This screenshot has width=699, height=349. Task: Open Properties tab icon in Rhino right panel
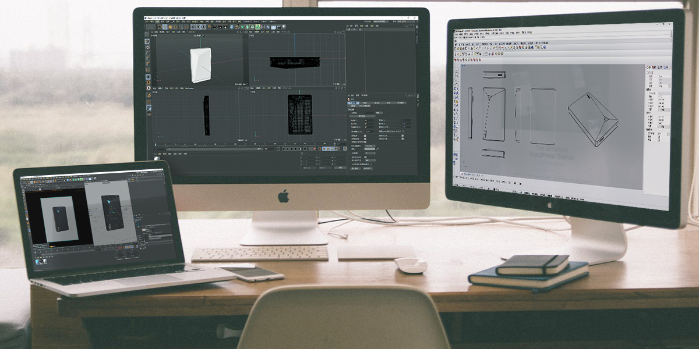(648, 67)
